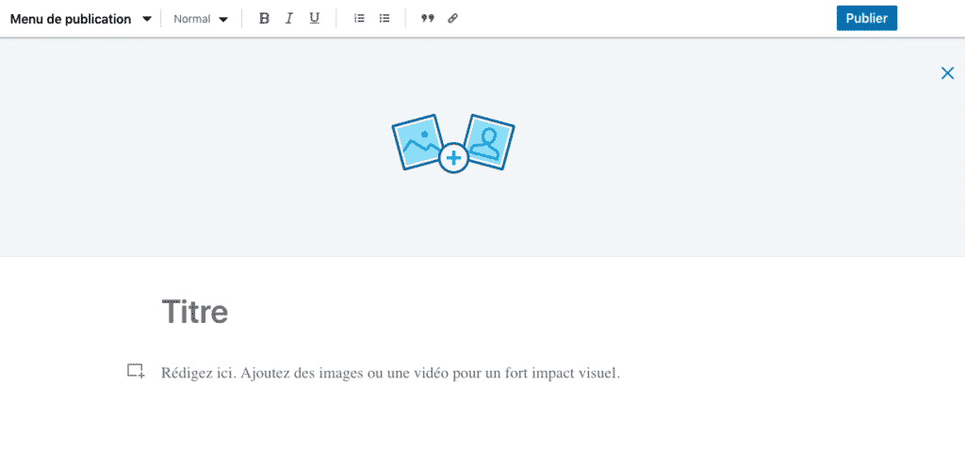Open the Menu de publication dropdown

coord(71,19)
